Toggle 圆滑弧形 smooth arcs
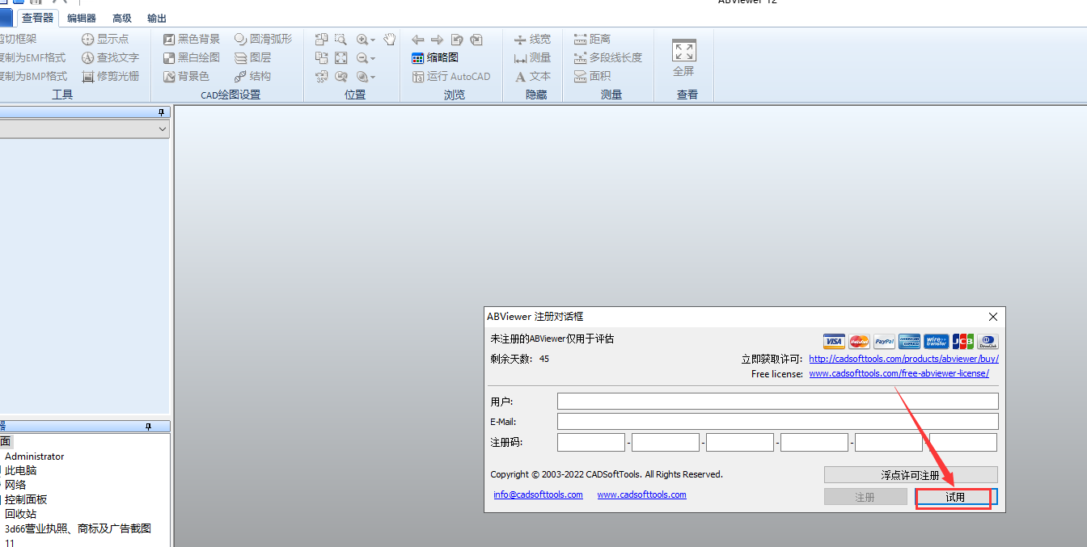The width and height of the screenshot is (1087, 547). (264, 39)
